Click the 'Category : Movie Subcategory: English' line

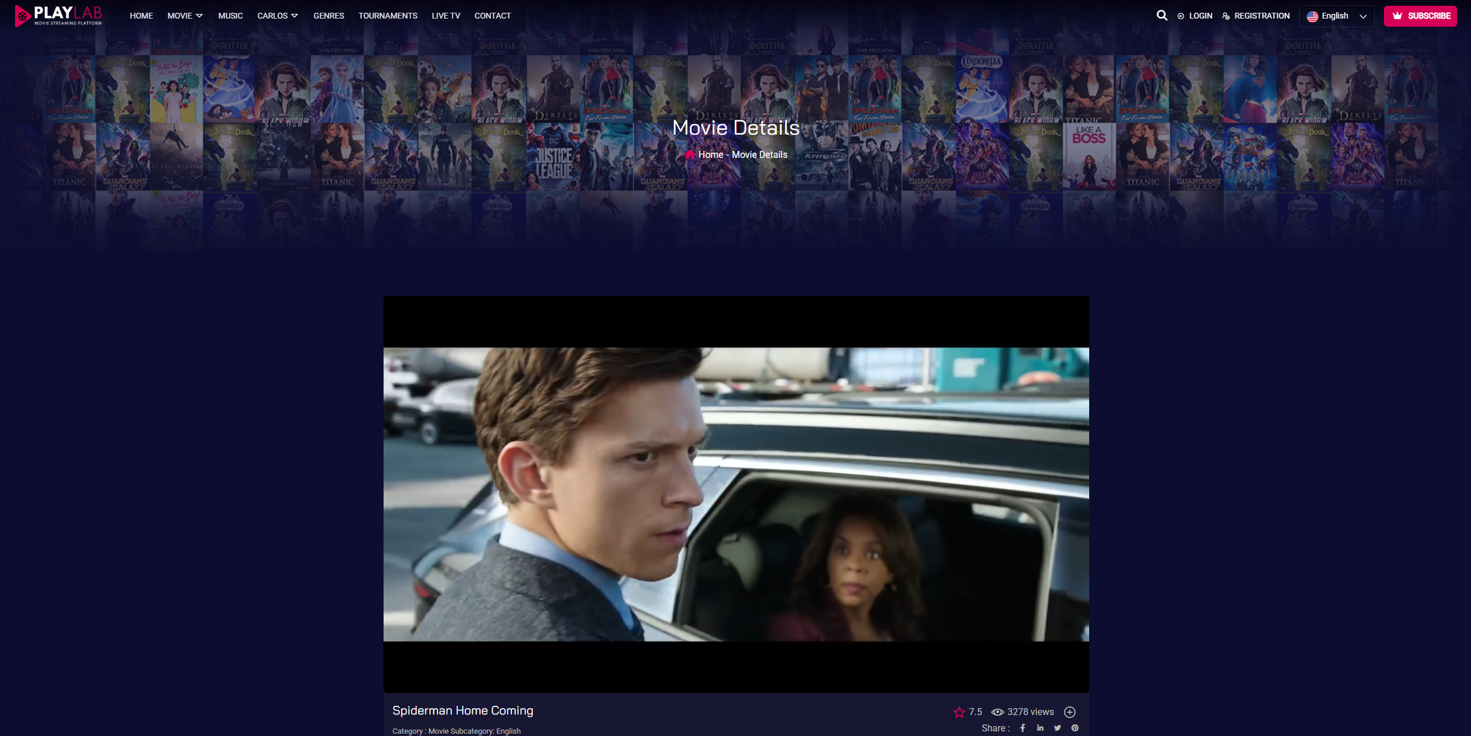457,731
